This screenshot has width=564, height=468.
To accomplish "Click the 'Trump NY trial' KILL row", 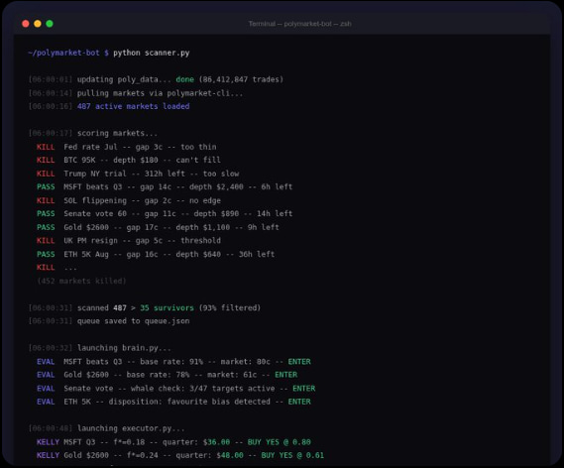I will tap(138, 174).
